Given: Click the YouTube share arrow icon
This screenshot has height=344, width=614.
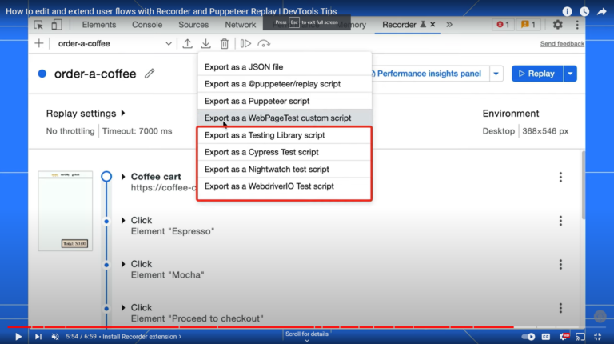Looking at the screenshot, I should pyautogui.click(x=602, y=11).
